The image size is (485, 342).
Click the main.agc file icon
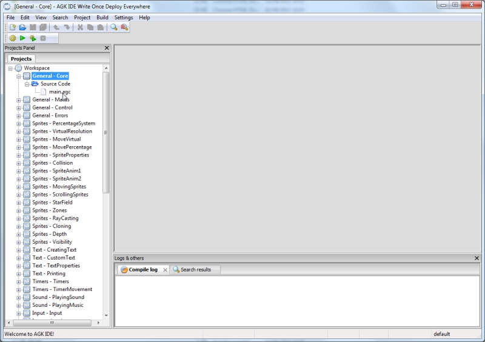click(43, 92)
